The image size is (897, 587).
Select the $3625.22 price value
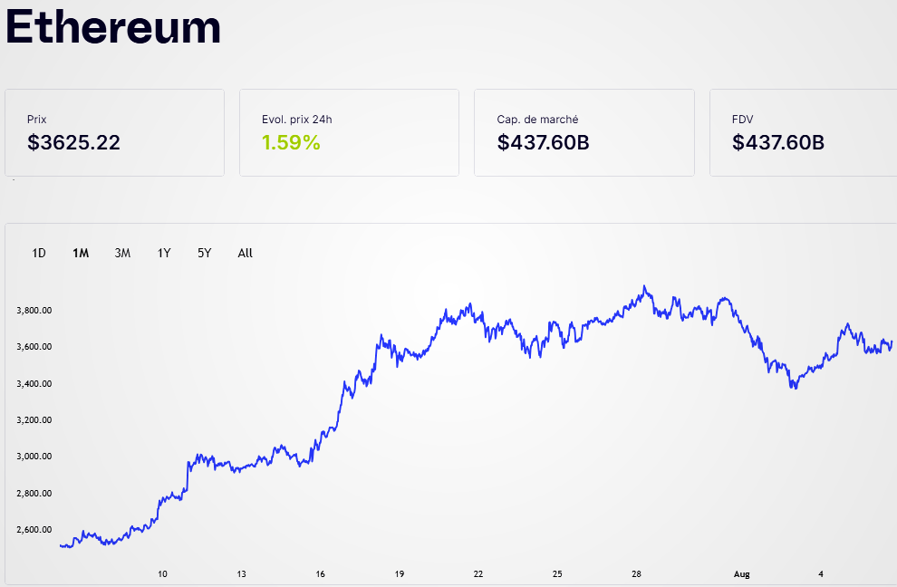[73, 142]
